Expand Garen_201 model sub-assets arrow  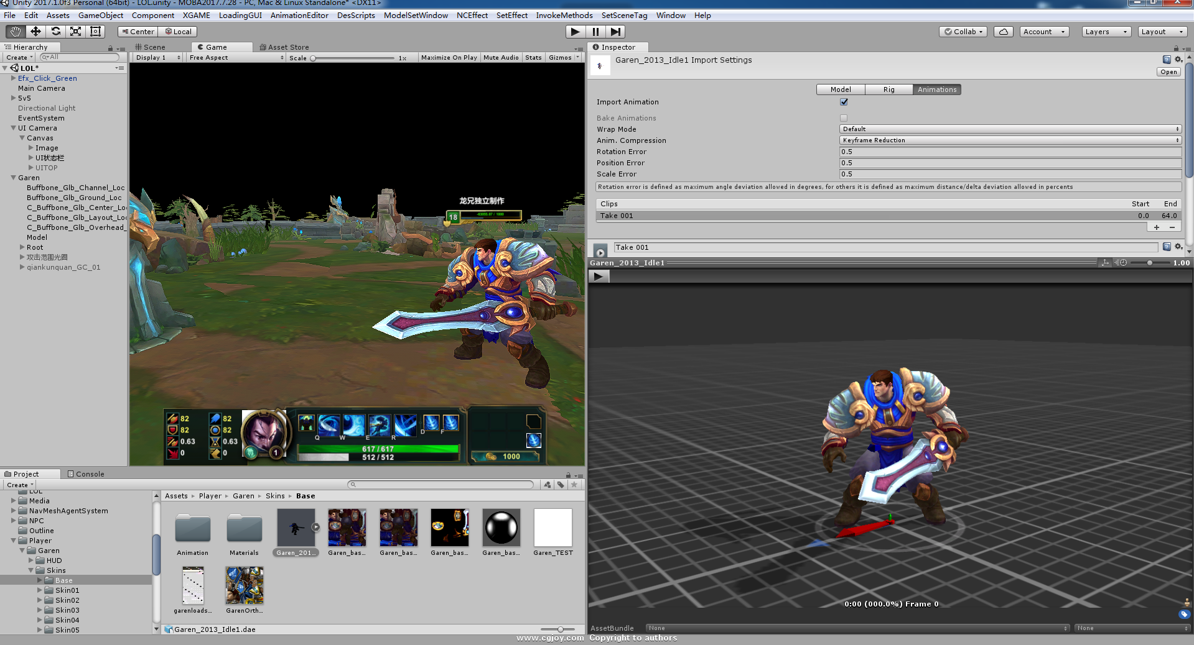click(x=315, y=527)
